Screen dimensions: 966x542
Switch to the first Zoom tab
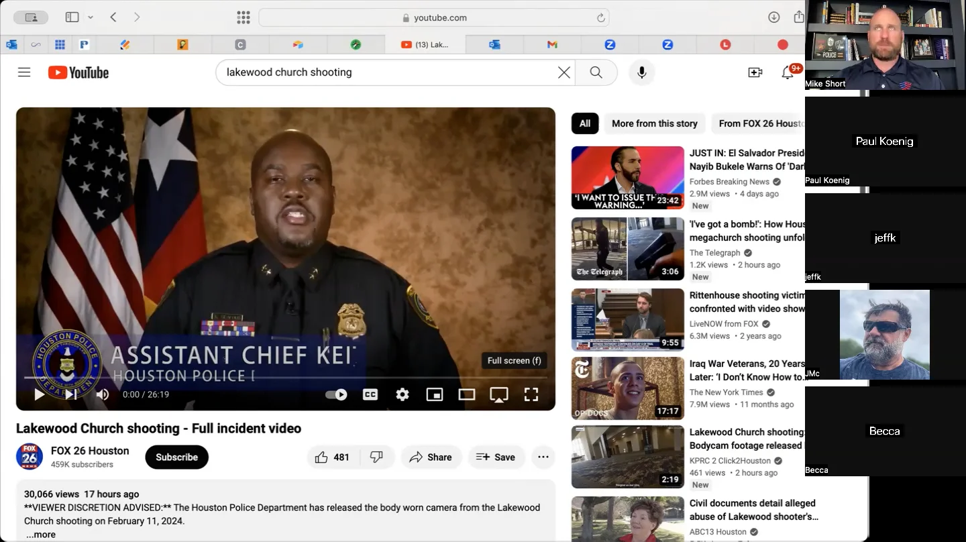610,44
